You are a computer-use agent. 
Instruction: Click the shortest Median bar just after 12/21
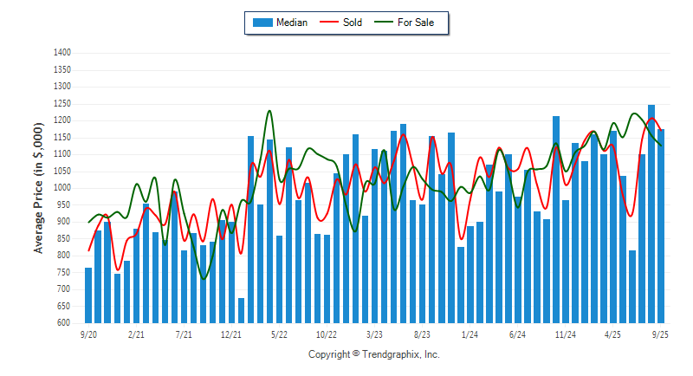(x=241, y=310)
